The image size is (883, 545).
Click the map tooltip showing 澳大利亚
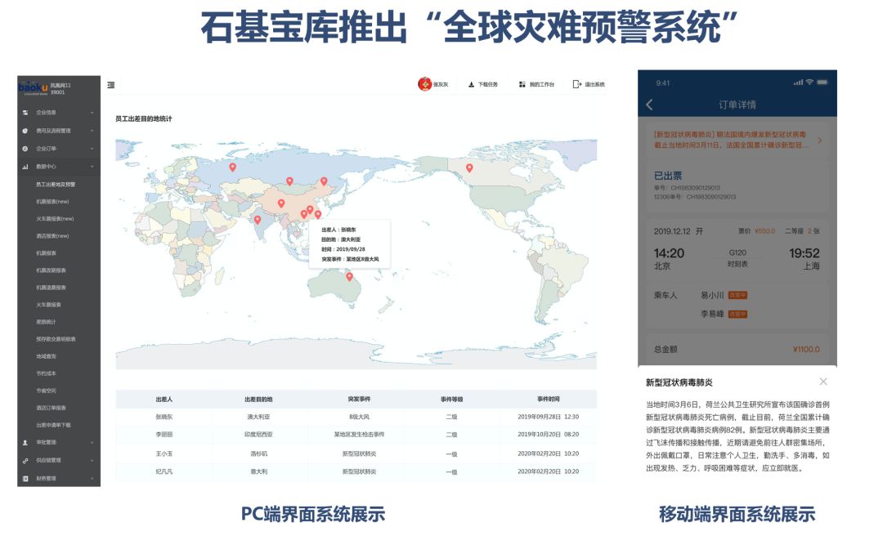pyautogui.click(x=350, y=244)
